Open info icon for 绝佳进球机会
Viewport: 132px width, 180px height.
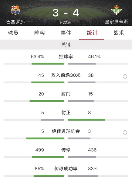click(125, 132)
